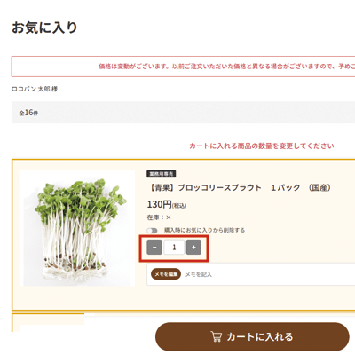Click the 在庫：× stock status text

[x=159, y=217]
